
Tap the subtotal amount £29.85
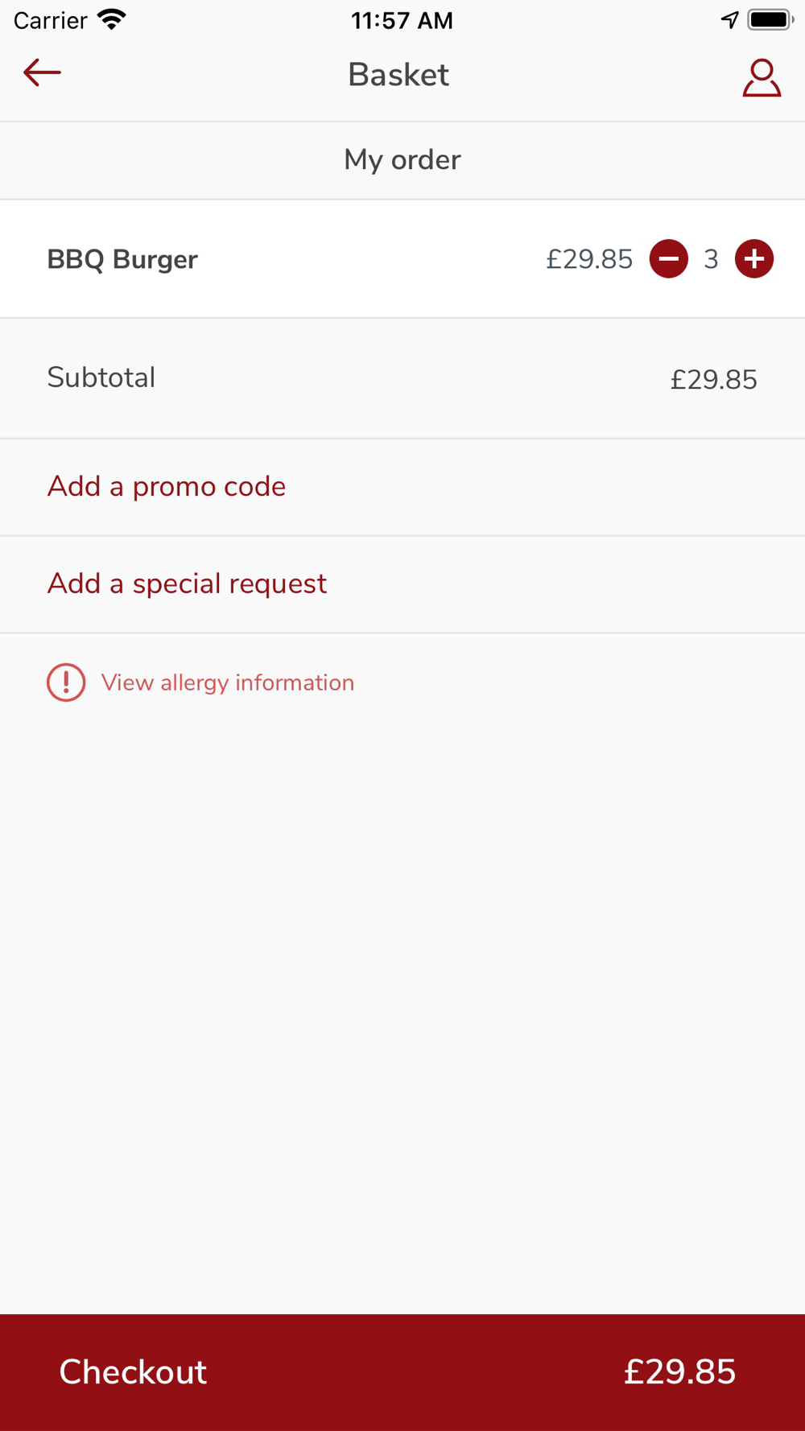tap(713, 380)
